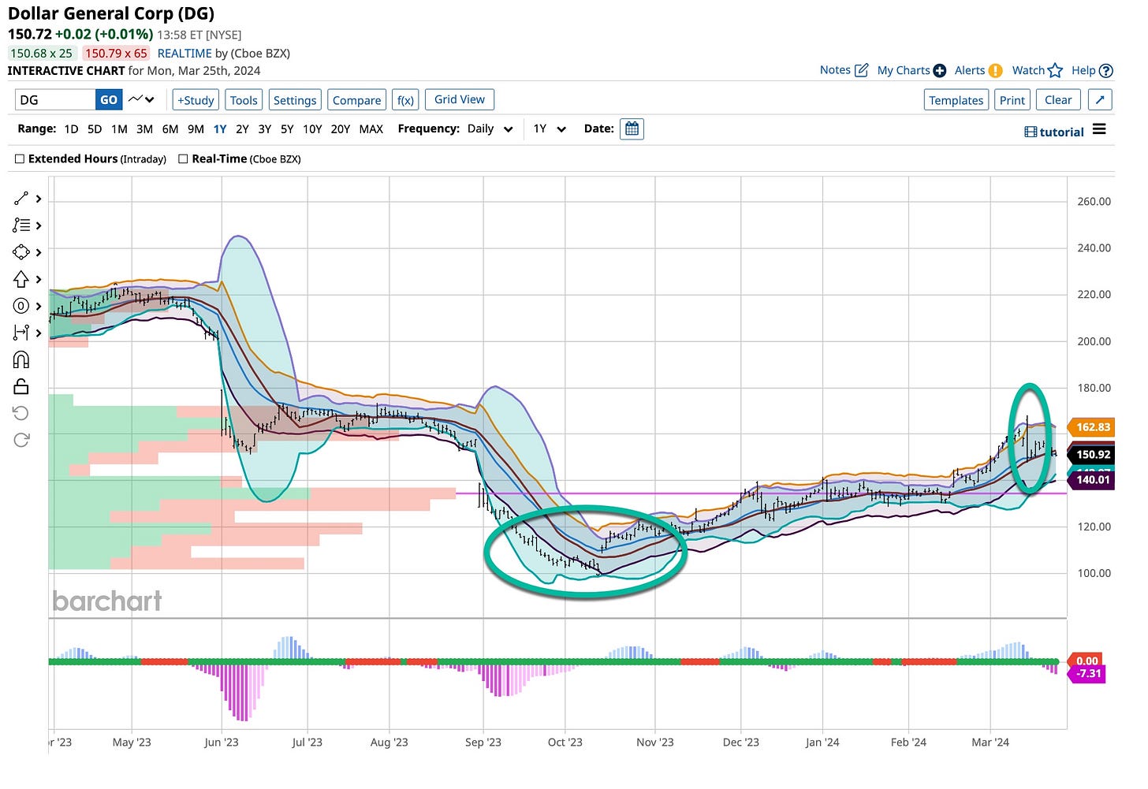This screenshot has height=789, width=1148.
Task: Expand Fibonacci tool submenu chevron
Action: point(39,226)
